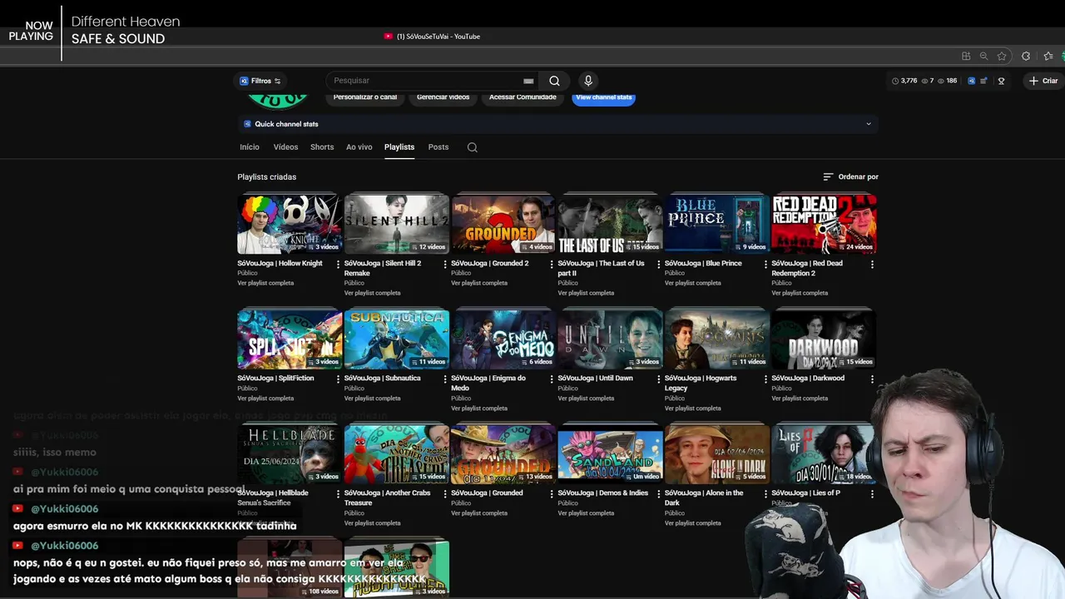Bookmark page with the address bar star icon

(1002, 56)
